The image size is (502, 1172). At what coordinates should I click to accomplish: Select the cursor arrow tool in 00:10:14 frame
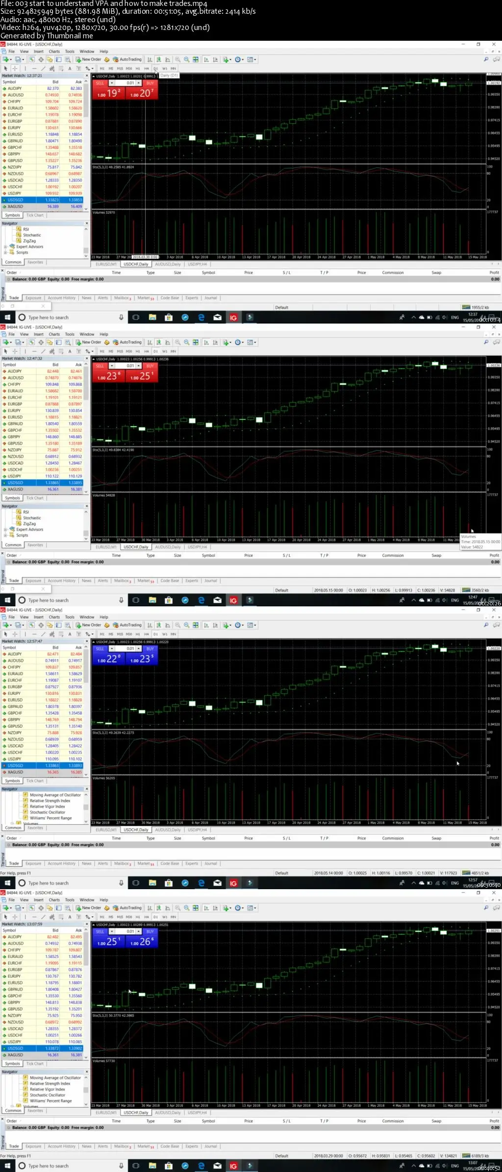coord(5,69)
